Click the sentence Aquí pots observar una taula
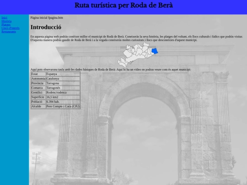The height and width of the screenshot is (185, 247). click(73, 69)
